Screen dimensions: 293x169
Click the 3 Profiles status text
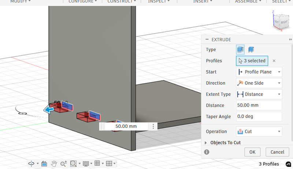tap(269, 164)
